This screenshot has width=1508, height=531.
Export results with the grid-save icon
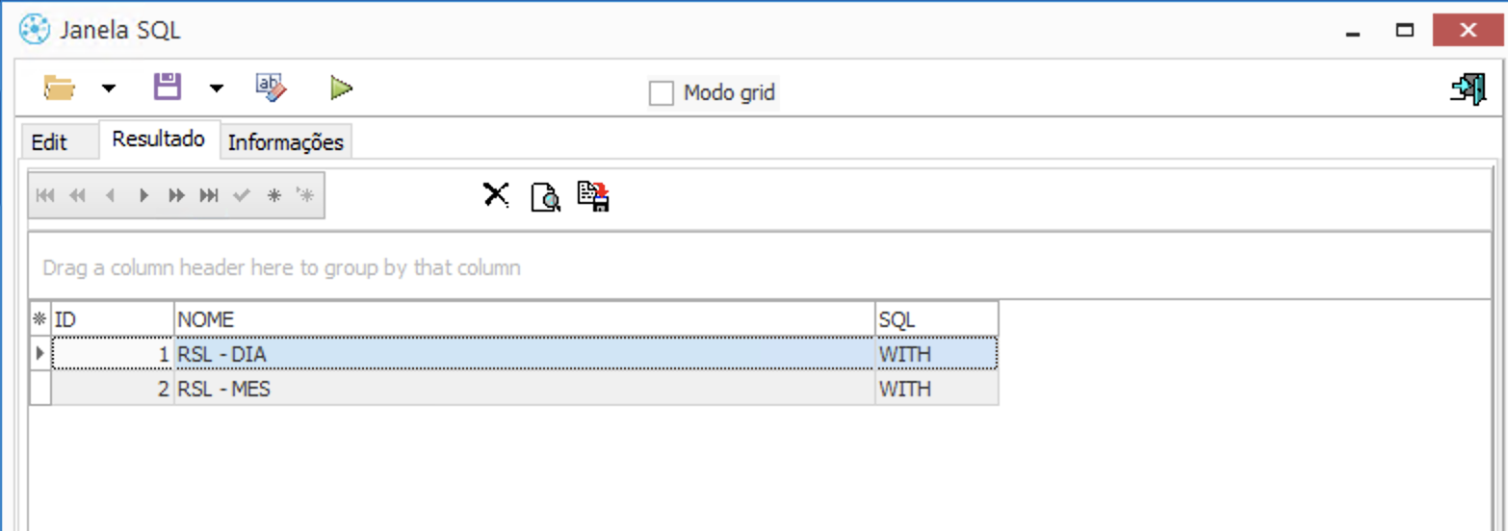coord(594,196)
